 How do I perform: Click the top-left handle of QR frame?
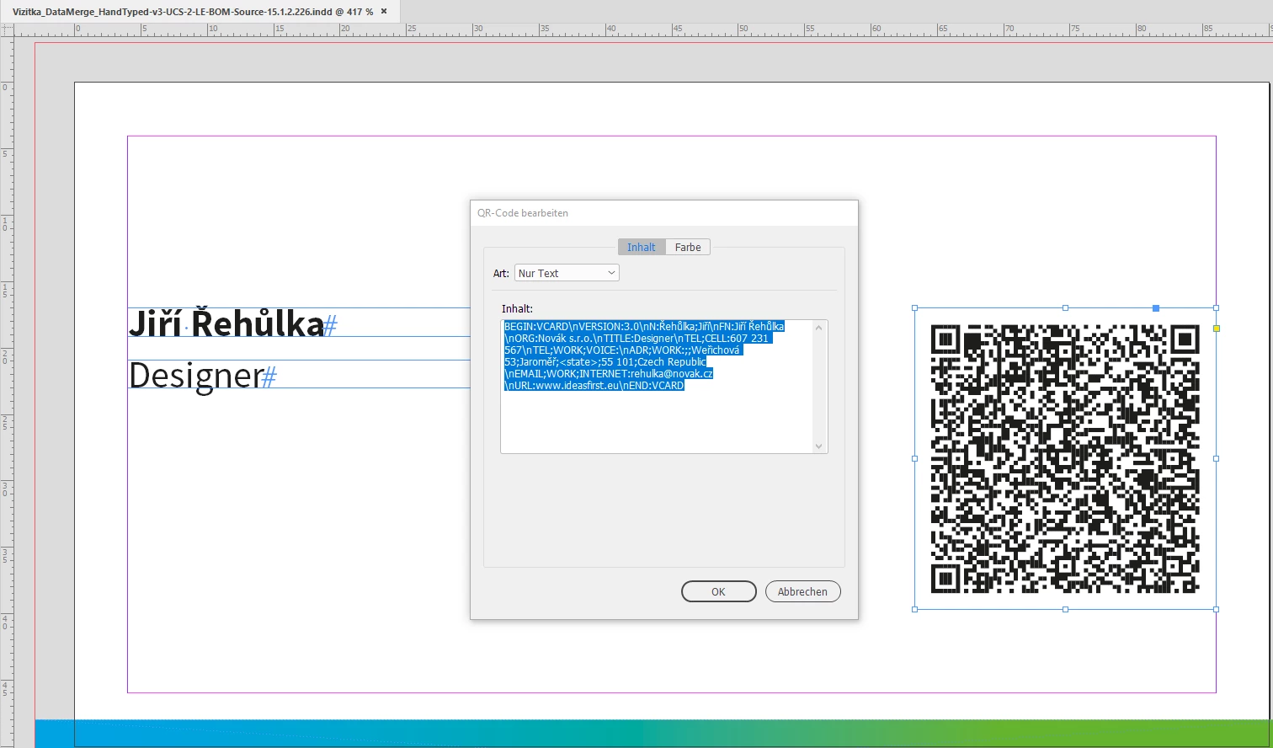(915, 308)
